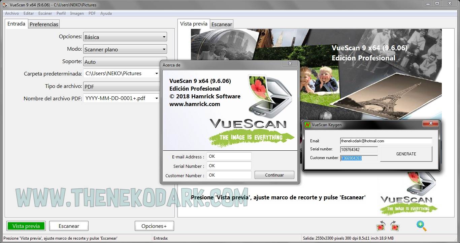
Task: Open the Carpeta predeterminada combo box
Action: 122,73
